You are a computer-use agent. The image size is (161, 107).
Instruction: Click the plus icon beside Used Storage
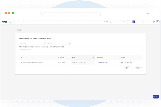tap(128, 22)
